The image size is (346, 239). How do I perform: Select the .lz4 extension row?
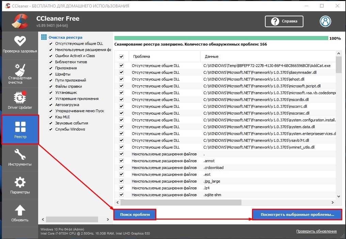coord(225,188)
